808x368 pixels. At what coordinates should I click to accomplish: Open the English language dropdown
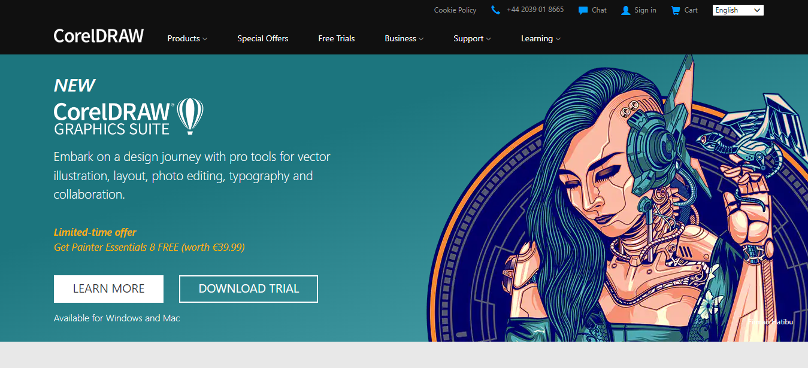[x=738, y=10]
